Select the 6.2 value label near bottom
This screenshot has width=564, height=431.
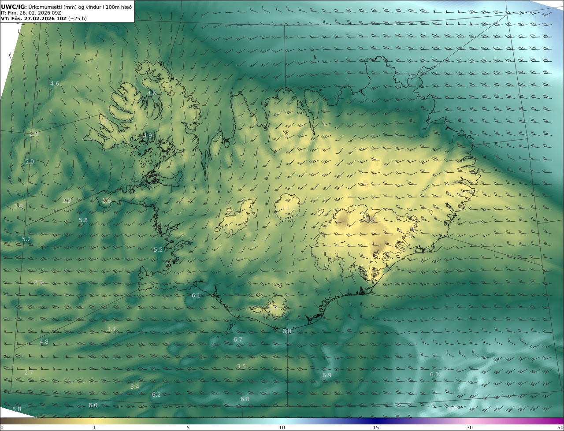[156, 394]
